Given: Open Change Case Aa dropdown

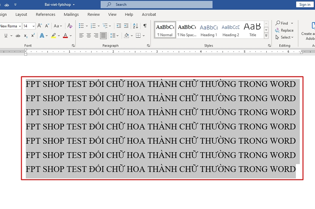Looking at the screenshot, I should pyautogui.click(x=58, y=26).
